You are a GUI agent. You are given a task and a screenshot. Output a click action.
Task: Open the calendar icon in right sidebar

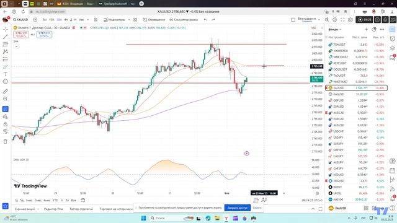(x=392, y=170)
